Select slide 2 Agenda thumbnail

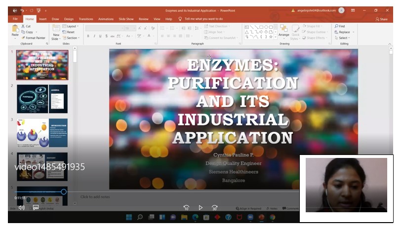[42, 99]
